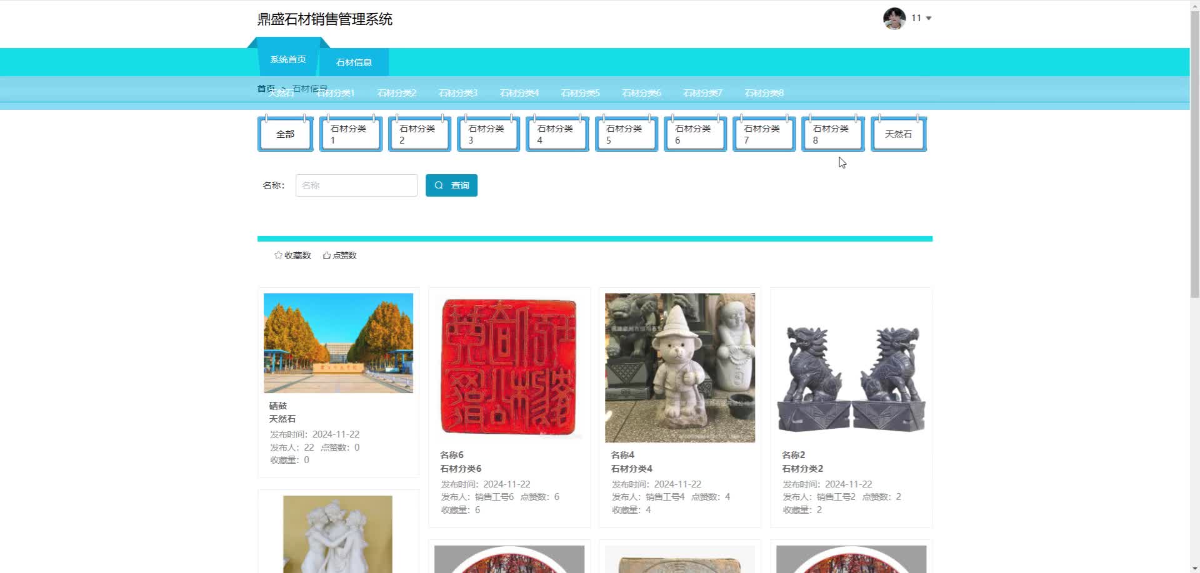The width and height of the screenshot is (1200, 573).
Task: Choose 石材分类6 in the nav submenu bar
Action: [x=642, y=93]
